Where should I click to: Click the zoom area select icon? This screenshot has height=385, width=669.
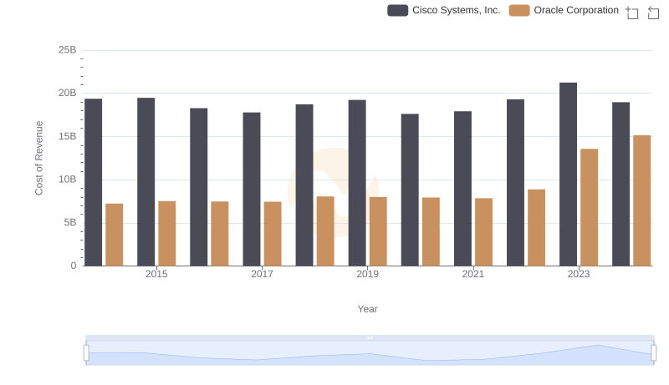click(x=632, y=13)
